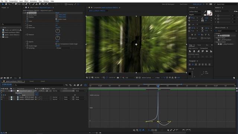Toggle the Graph Editor button in timeline
The height and width of the screenshot is (134, 238).
(86, 85)
